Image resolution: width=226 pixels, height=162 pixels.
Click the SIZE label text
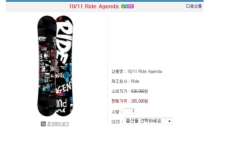[x=116, y=122]
